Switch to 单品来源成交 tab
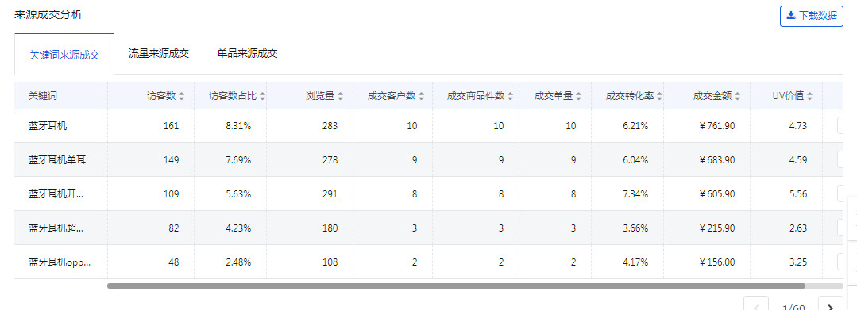This screenshot has width=857, height=310. (x=248, y=53)
